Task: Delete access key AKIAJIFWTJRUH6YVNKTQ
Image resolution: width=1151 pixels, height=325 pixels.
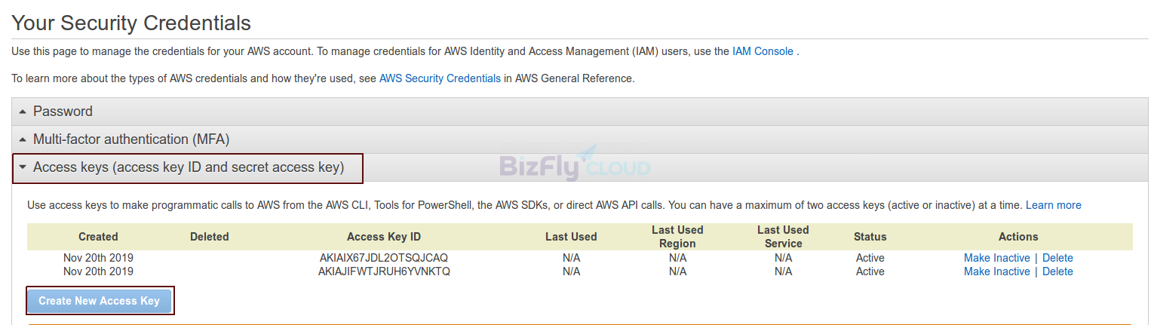Action: pos(1057,271)
